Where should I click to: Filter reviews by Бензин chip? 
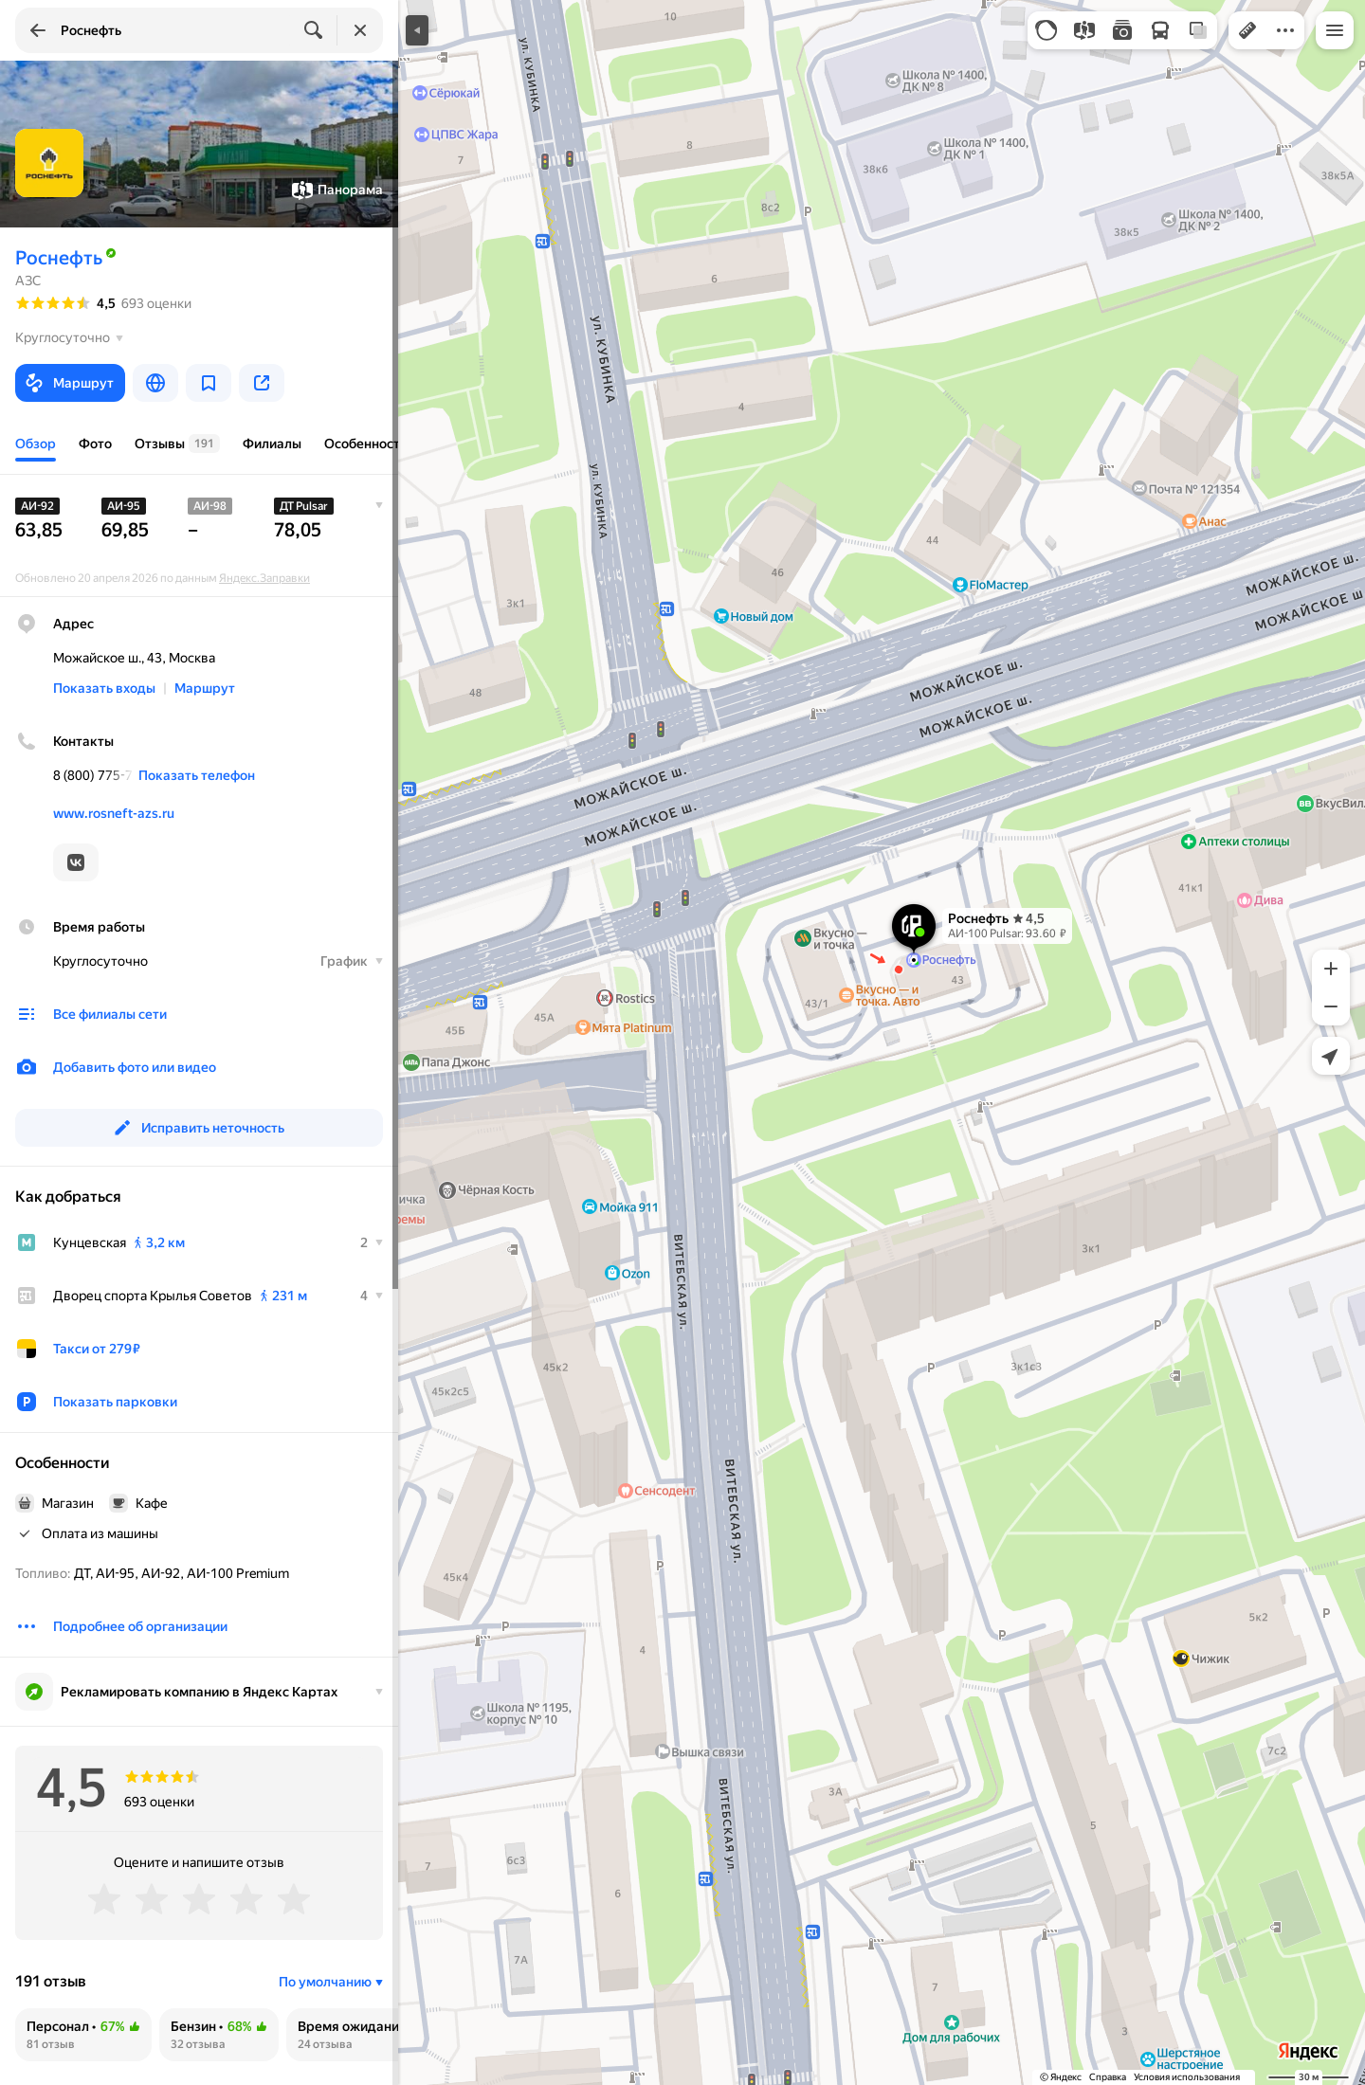[219, 2034]
